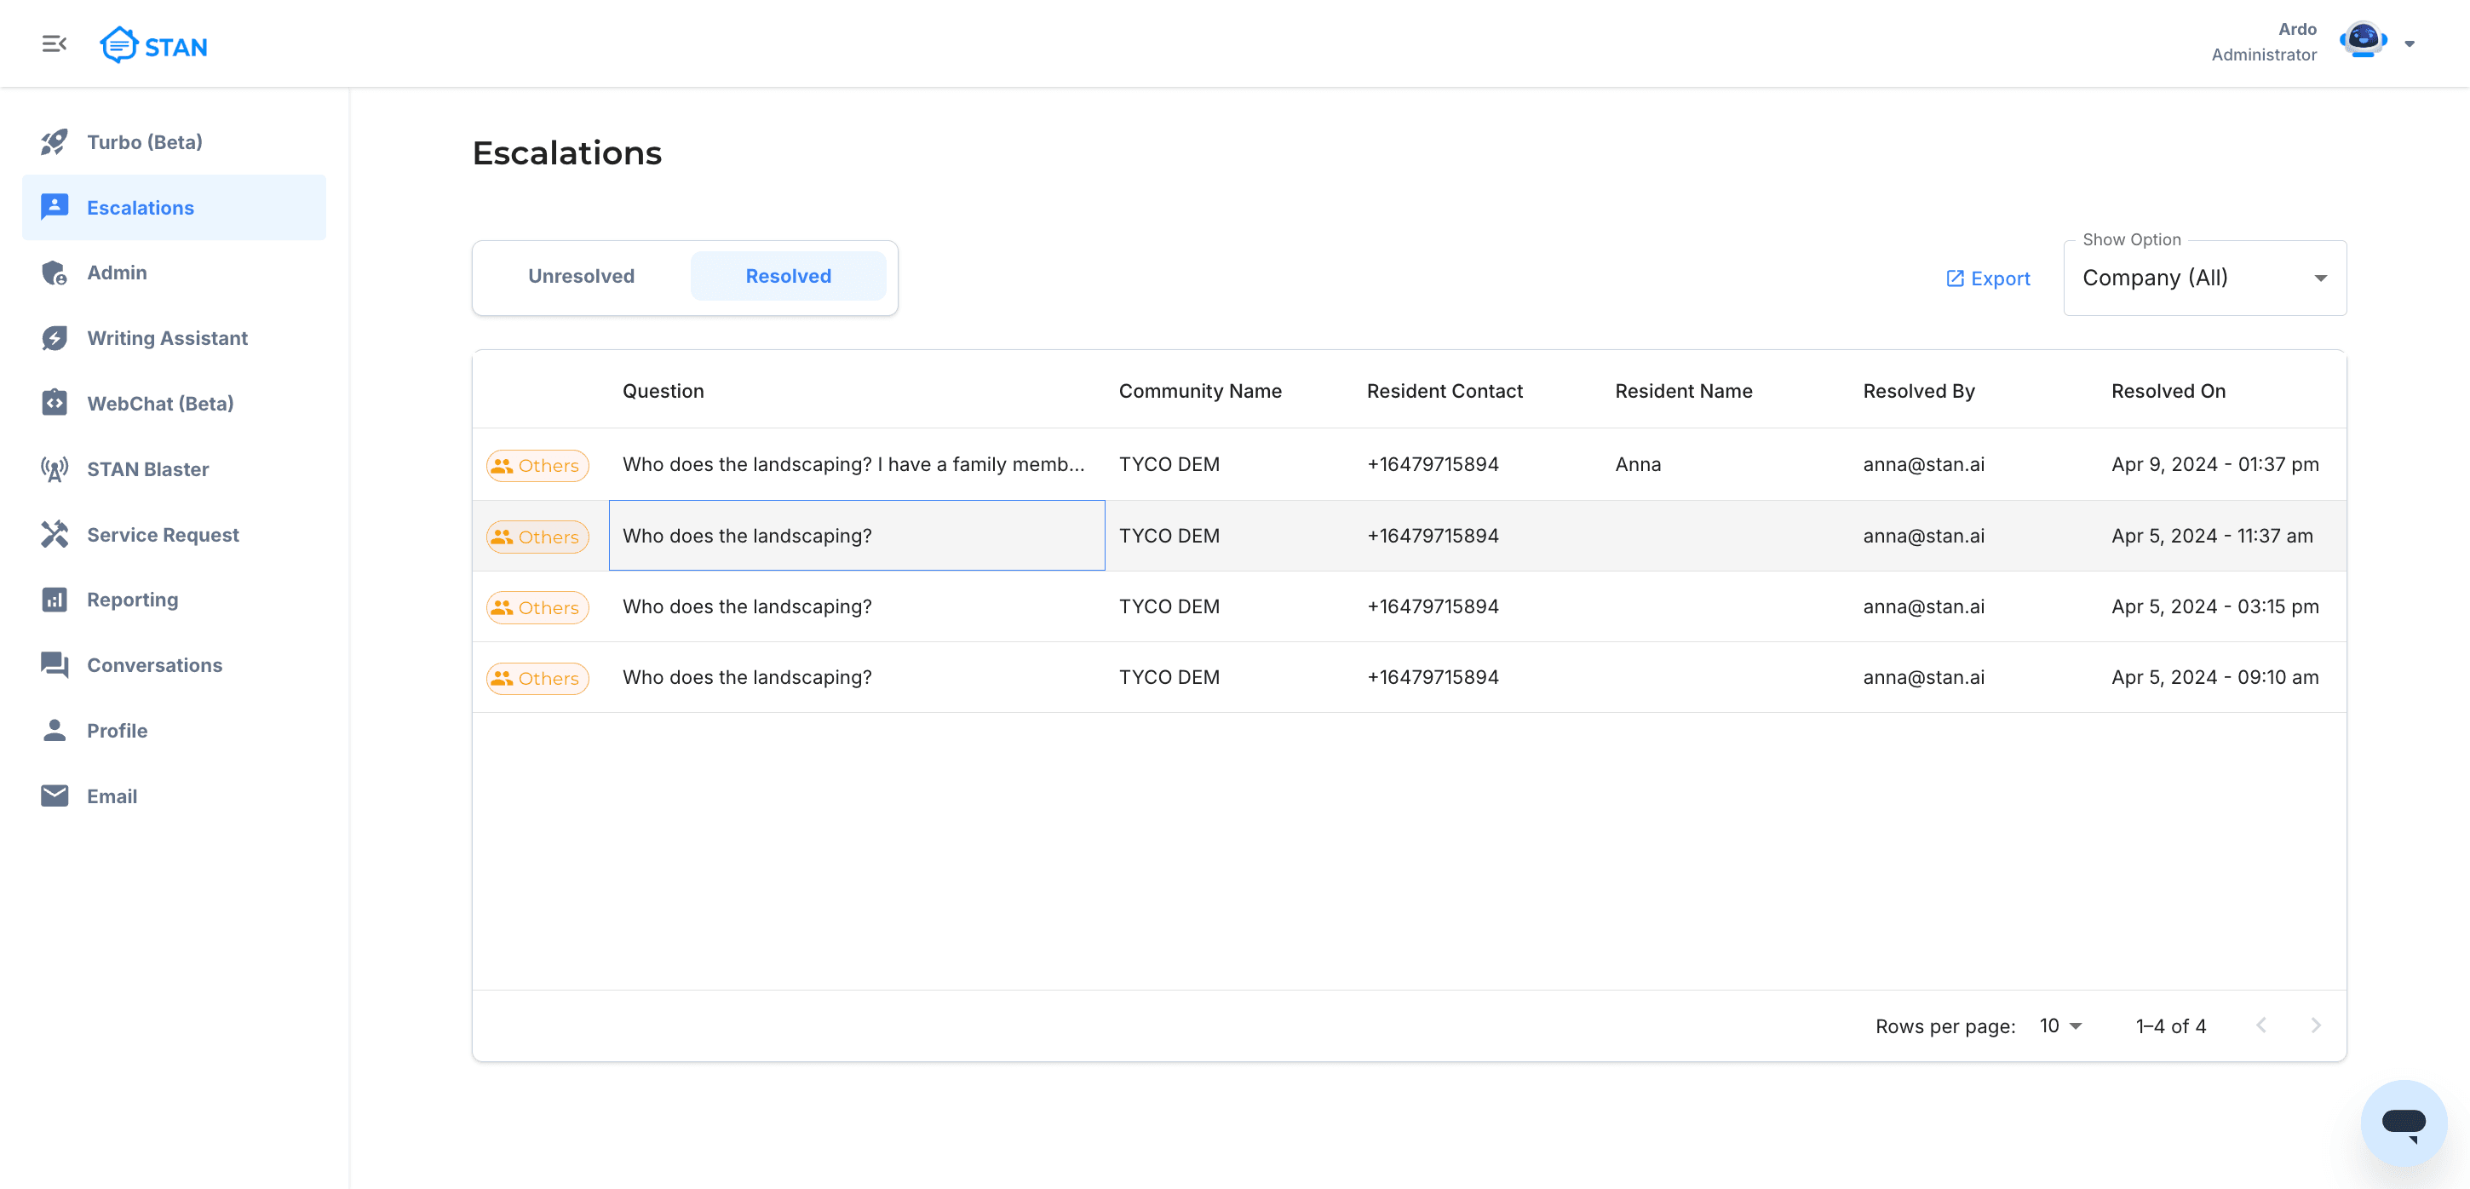Open Reporting chart icon
This screenshot has height=1189, width=2470.
tap(55, 600)
